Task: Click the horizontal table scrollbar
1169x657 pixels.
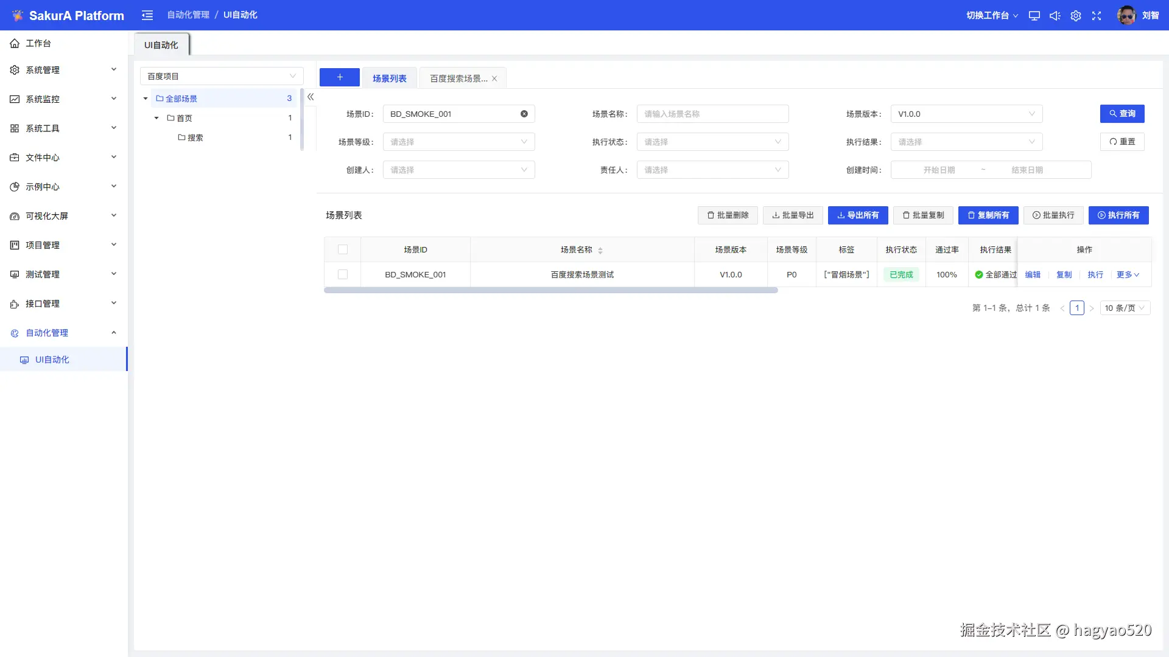Action: point(550,290)
